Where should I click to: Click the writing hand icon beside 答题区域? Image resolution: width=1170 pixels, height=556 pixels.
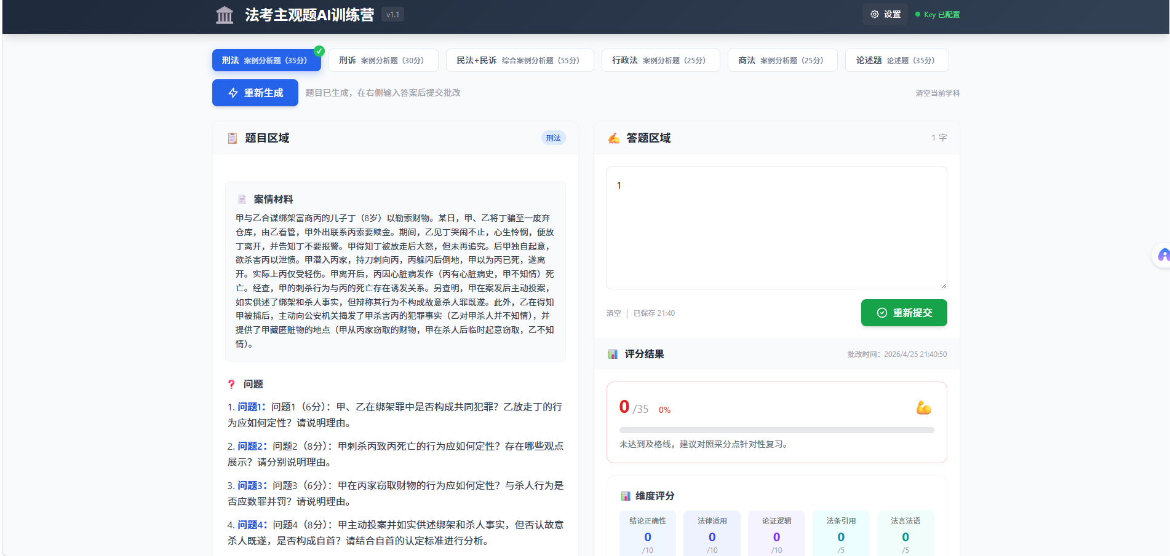[x=613, y=138]
